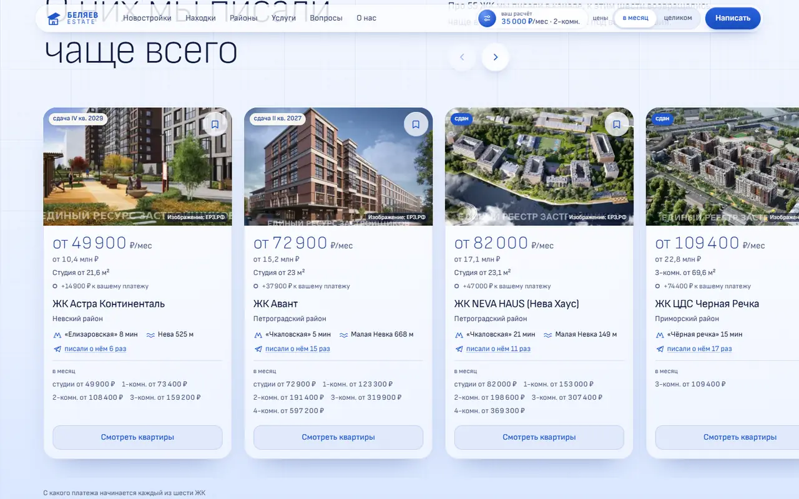This screenshot has width=799, height=499.
Task: Bookmark the ЖК Астра Континенталь card
Action: pos(215,124)
